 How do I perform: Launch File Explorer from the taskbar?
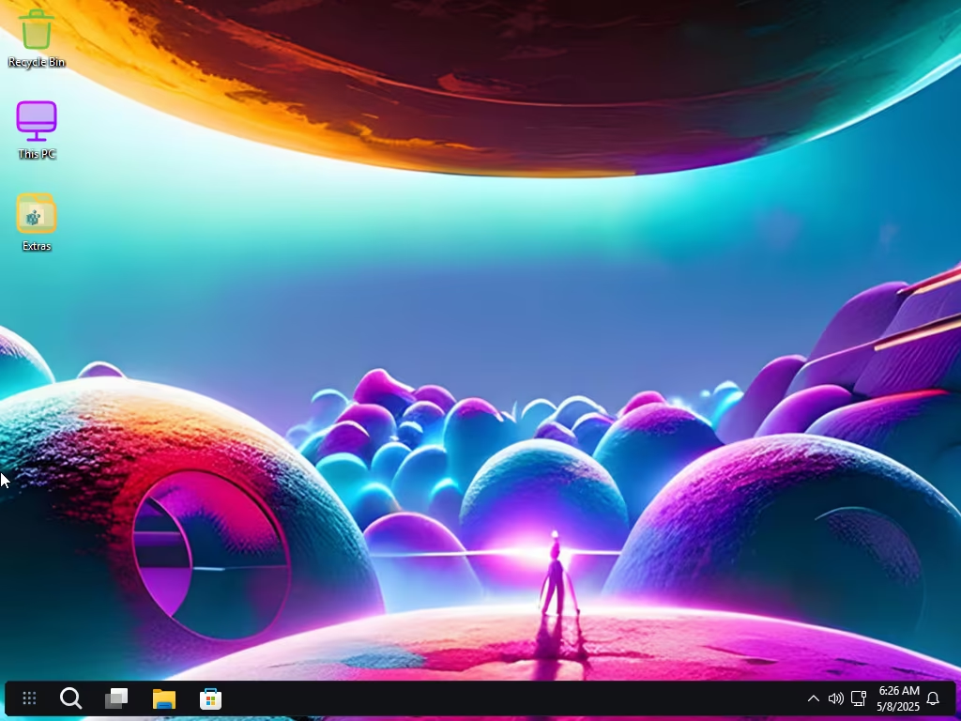163,698
